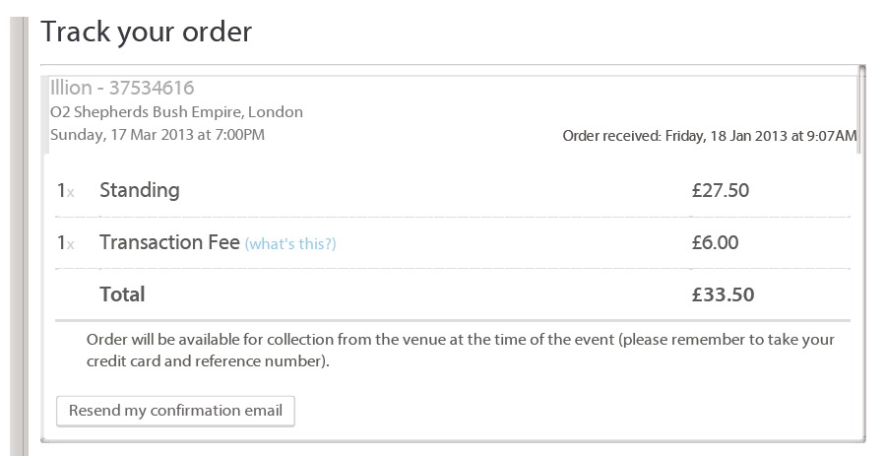This screenshot has height=456, width=885.
Task: Click the Transaction Fee label
Action: (x=169, y=242)
